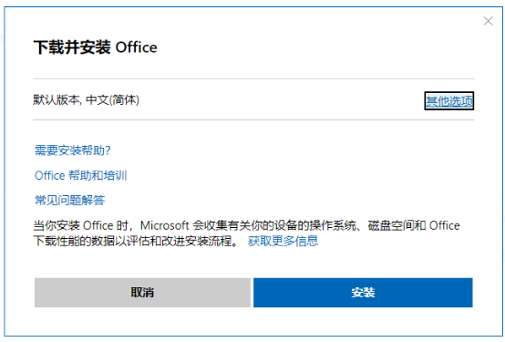
Task: Open the 常见问题解答 link
Action: 69,200
